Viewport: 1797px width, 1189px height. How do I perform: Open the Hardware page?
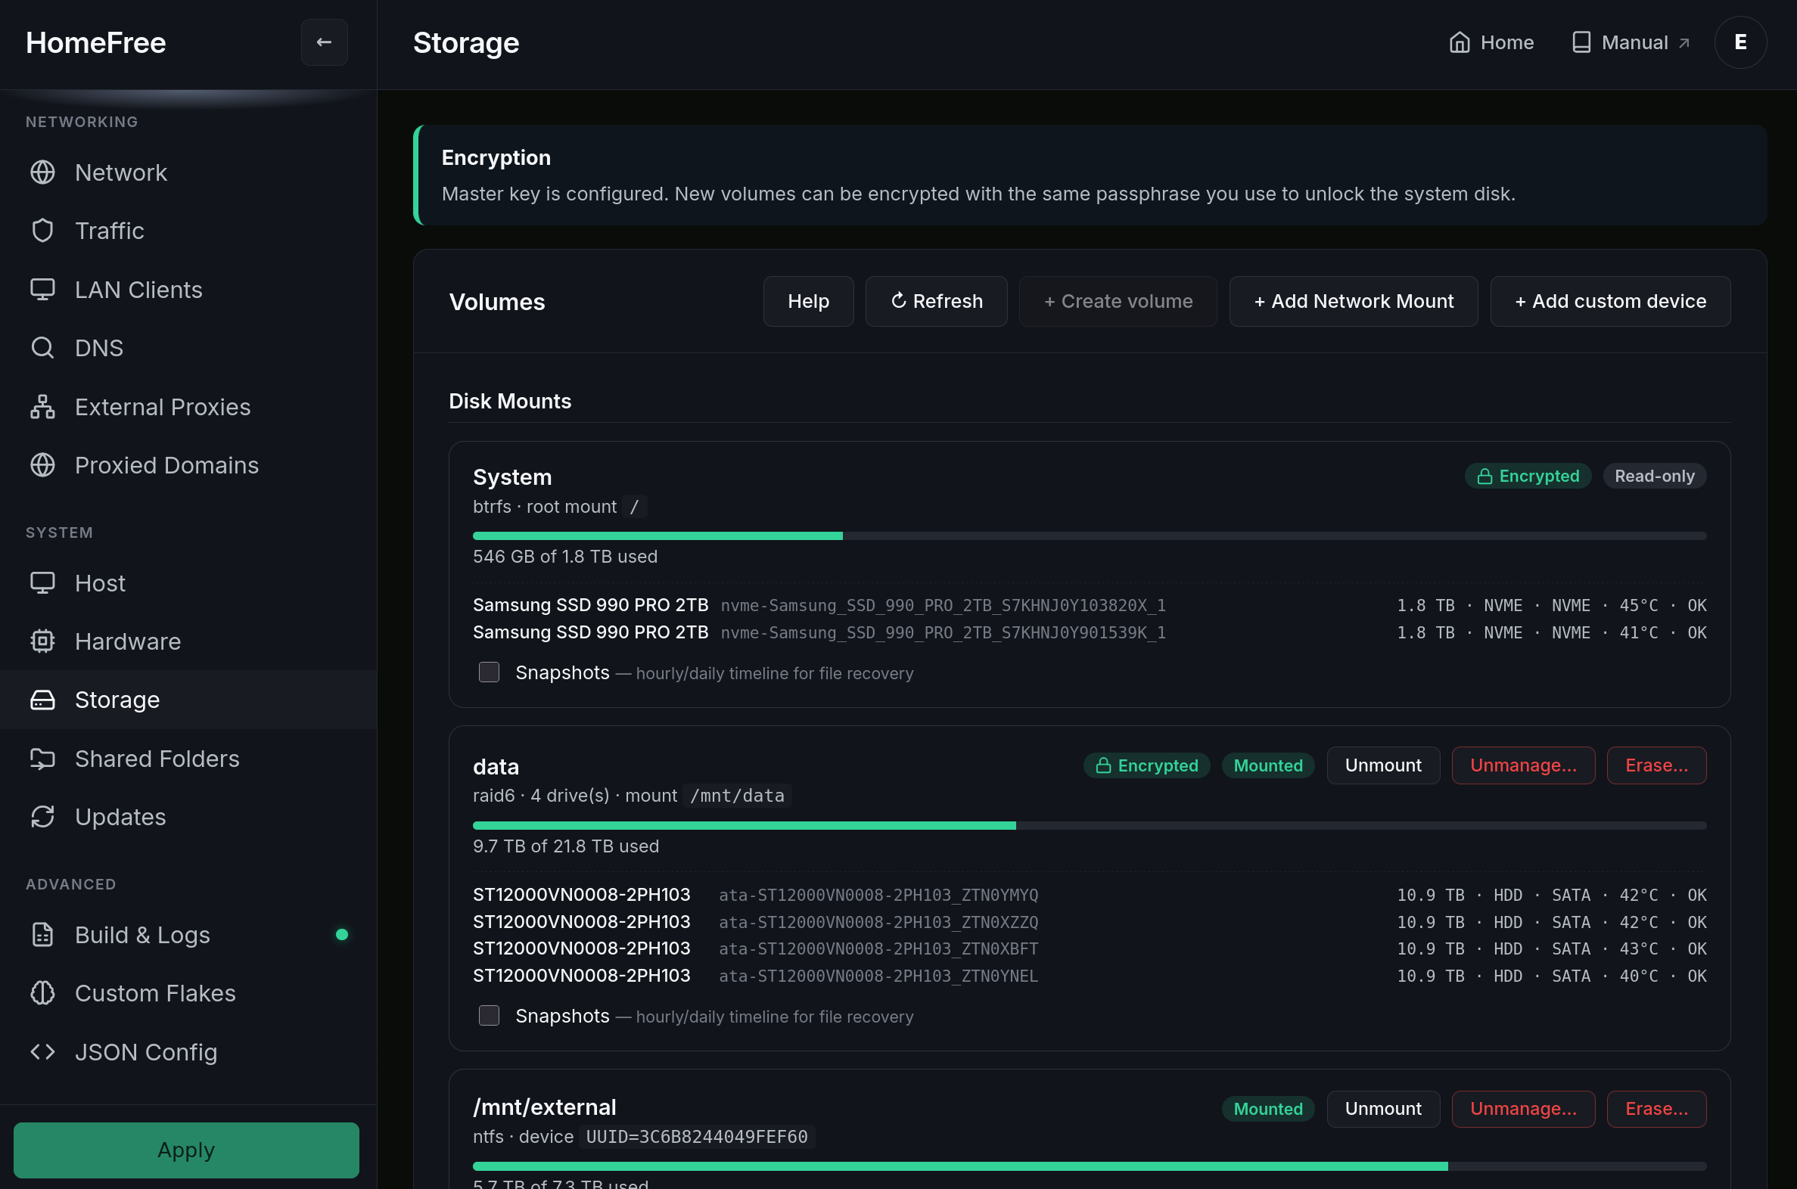click(x=188, y=641)
